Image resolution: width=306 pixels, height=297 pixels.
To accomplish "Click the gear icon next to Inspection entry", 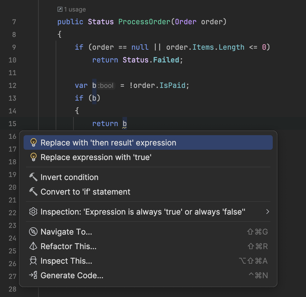I will point(33,212).
